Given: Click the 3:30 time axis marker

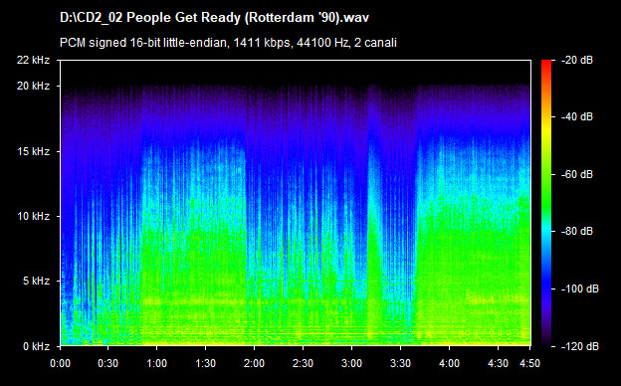Looking at the screenshot, I should pos(400,363).
